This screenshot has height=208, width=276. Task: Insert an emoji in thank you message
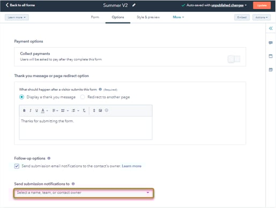[107, 110]
